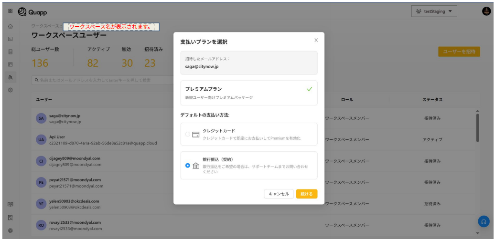Click the user list vertical scrollbar

pos(477,128)
